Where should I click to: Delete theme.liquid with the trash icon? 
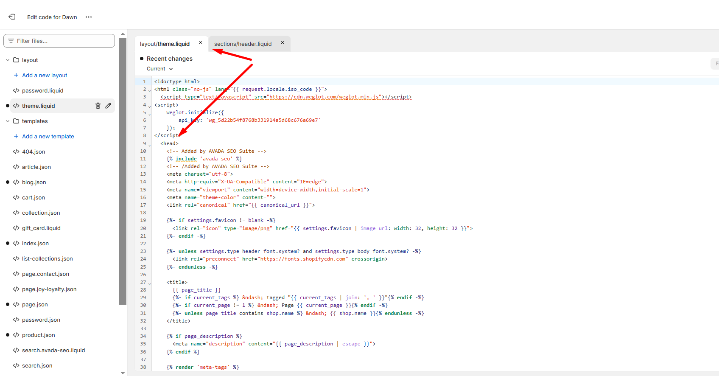coord(98,106)
